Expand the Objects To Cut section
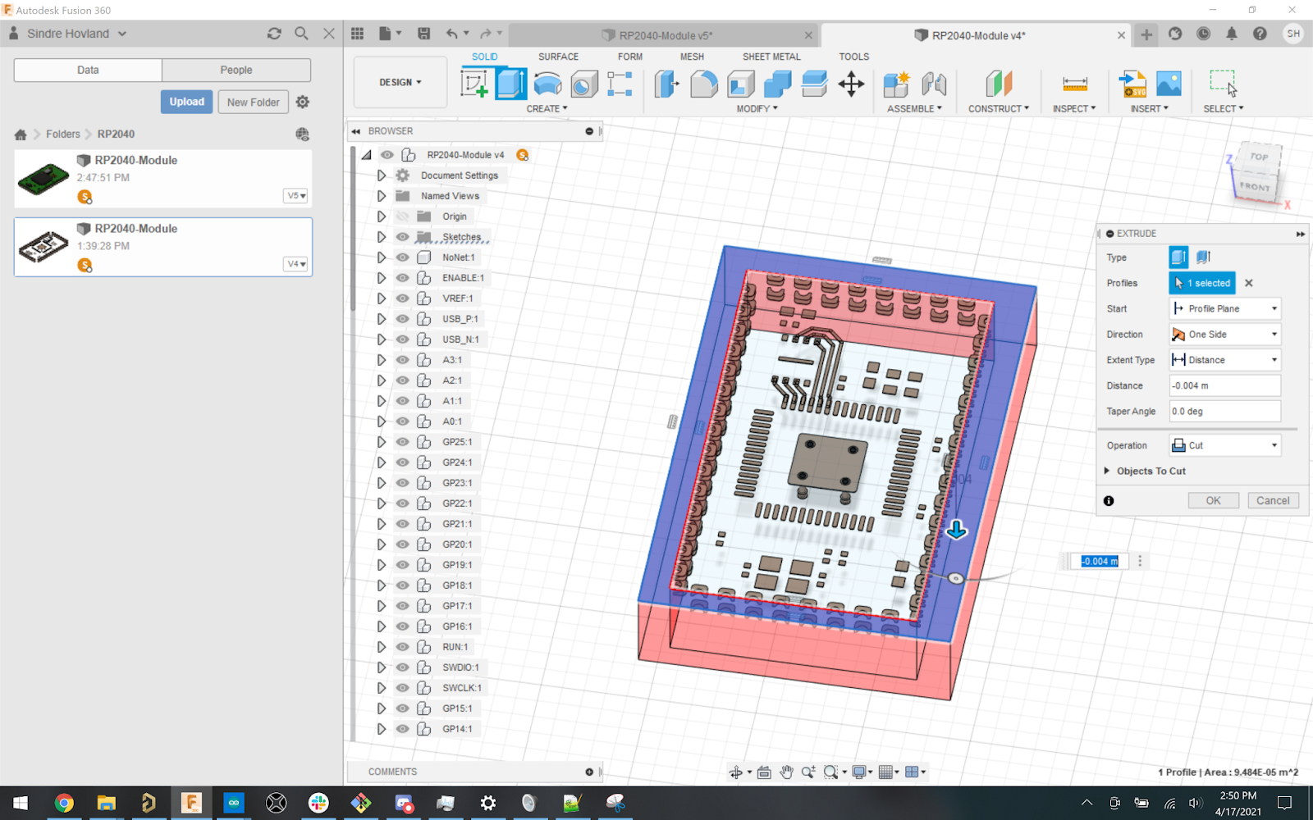This screenshot has height=820, width=1313. point(1107,471)
